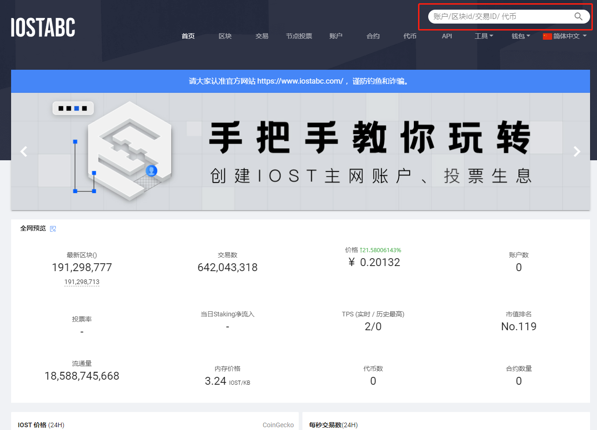Switch to the 区块 page
This screenshot has height=430, width=597.
click(225, 36)
